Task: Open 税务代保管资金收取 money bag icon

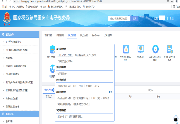Action: [x=126, y=49]
